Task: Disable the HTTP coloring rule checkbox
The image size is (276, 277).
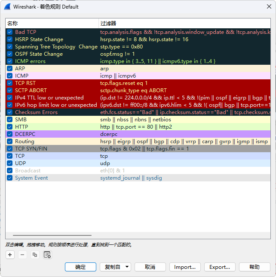Action: 10,127
